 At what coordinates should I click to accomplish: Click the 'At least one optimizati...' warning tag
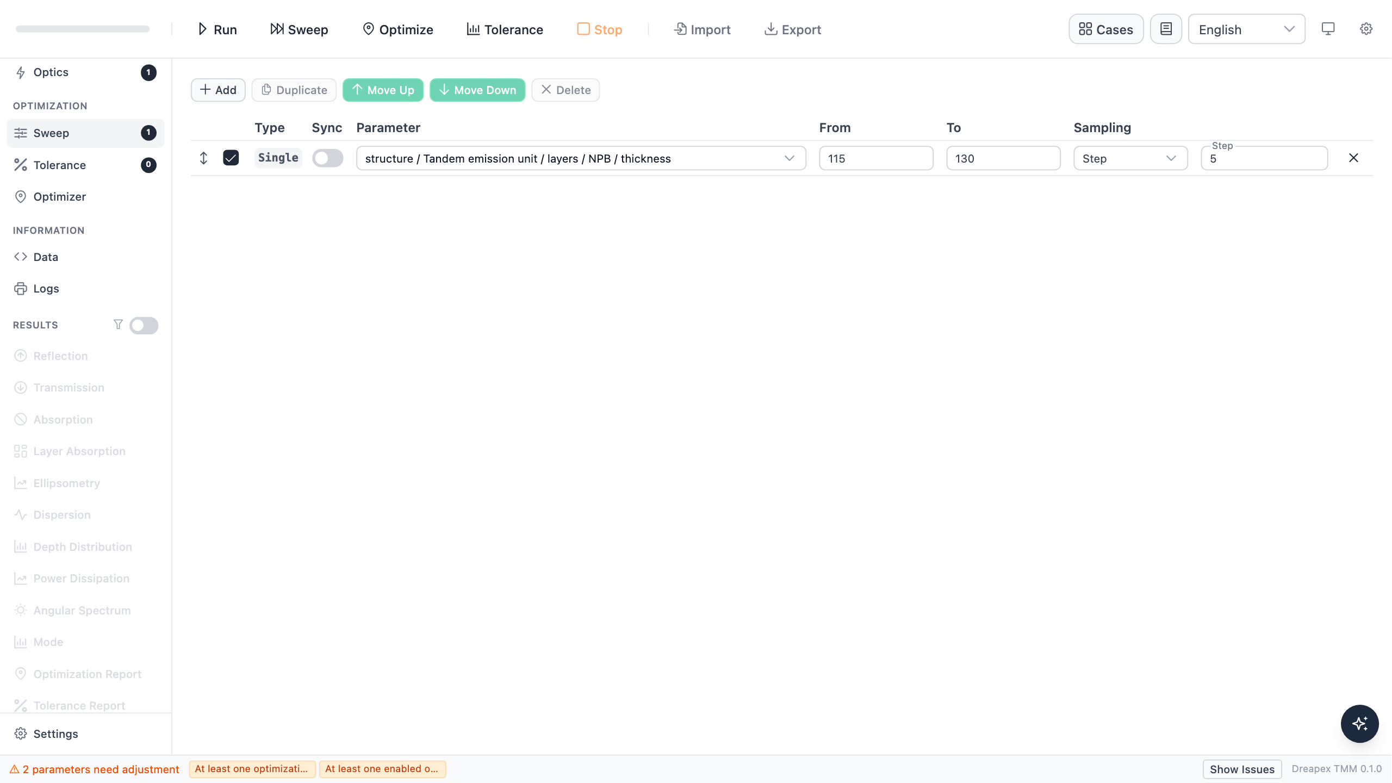point(252,769)
